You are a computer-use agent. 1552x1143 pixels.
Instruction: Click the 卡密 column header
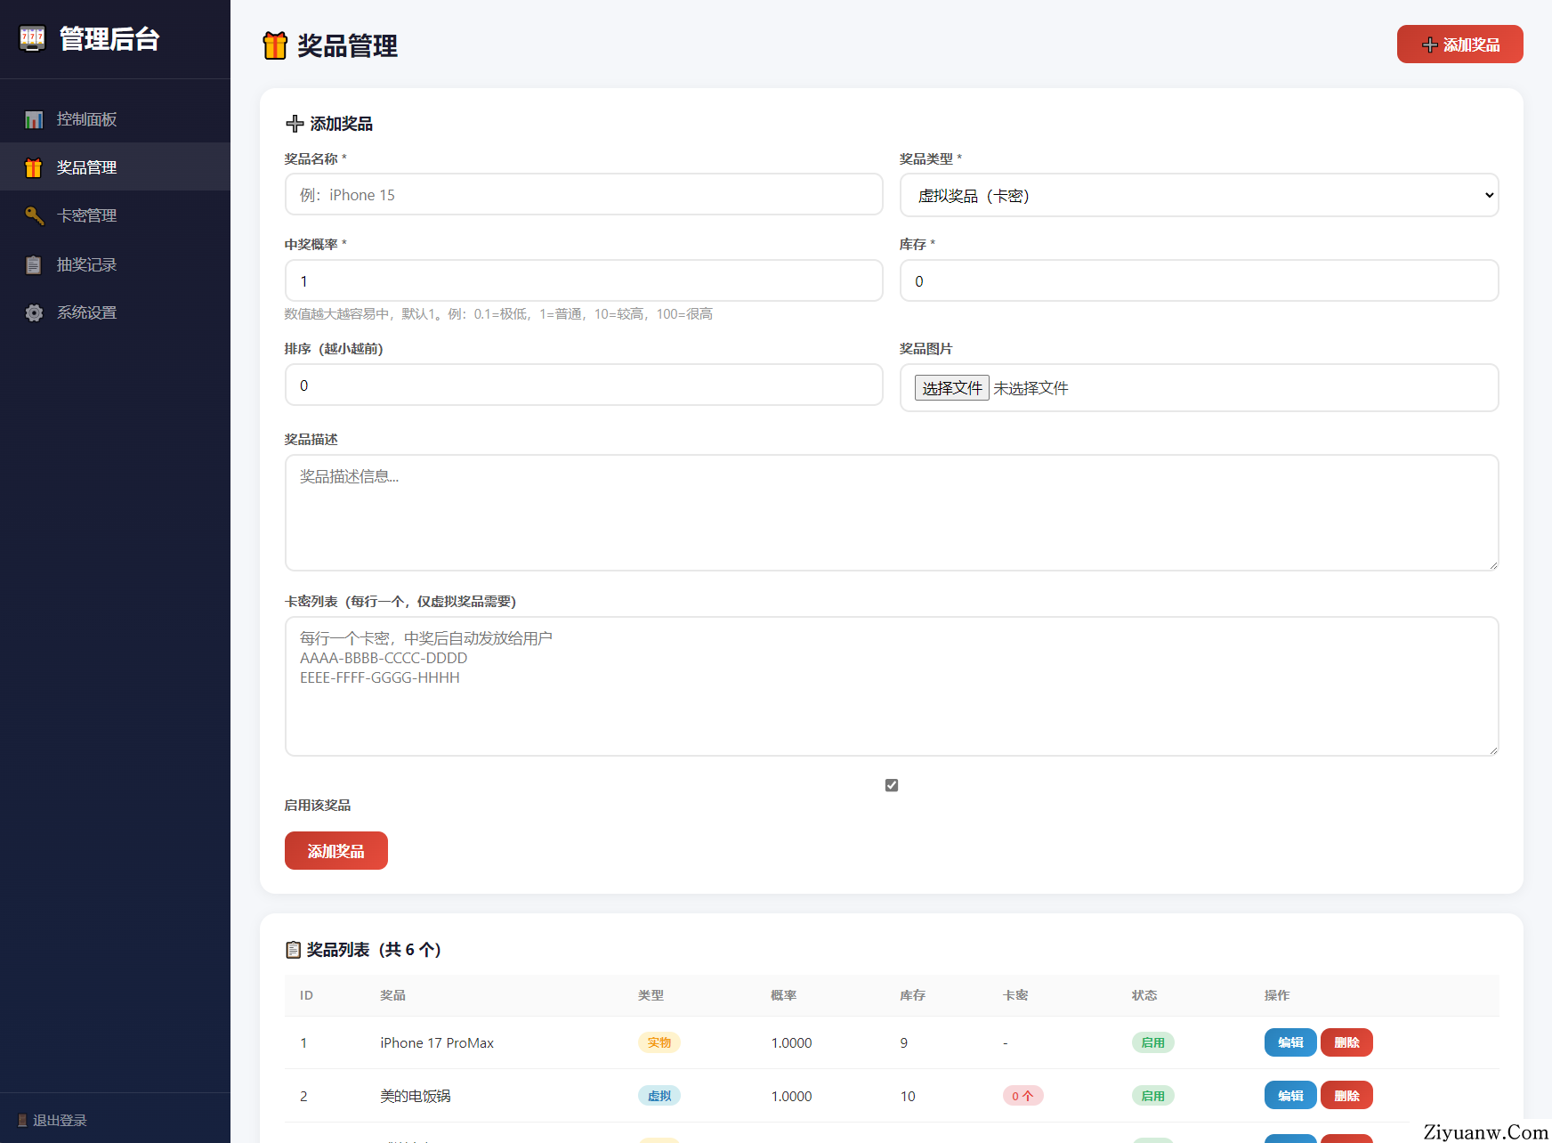click(x=1015, y=995)
